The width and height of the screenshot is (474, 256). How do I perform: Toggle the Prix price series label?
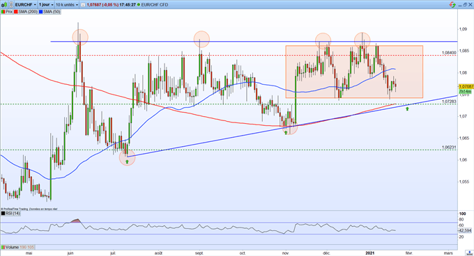pos(7,12)
